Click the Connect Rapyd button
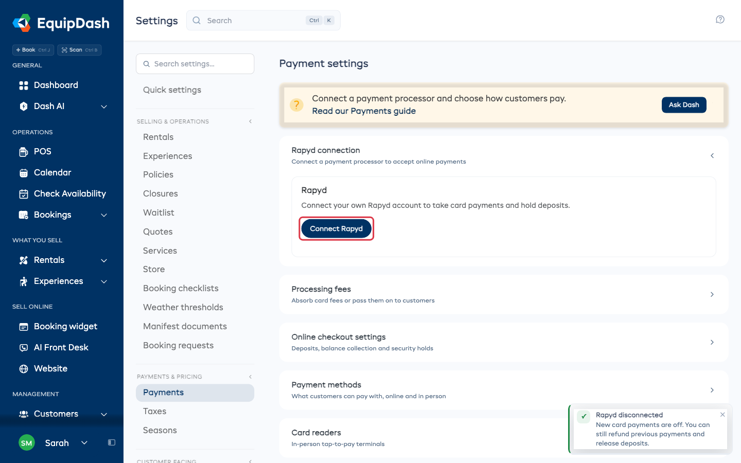 [x=337, y=228]
